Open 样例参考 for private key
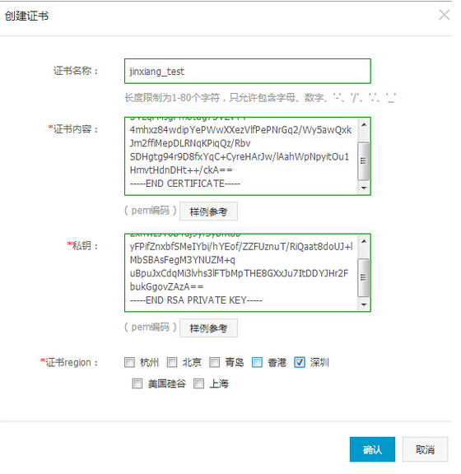The height and width of the screenshot is (474, 461). click(x=208, y=328)
